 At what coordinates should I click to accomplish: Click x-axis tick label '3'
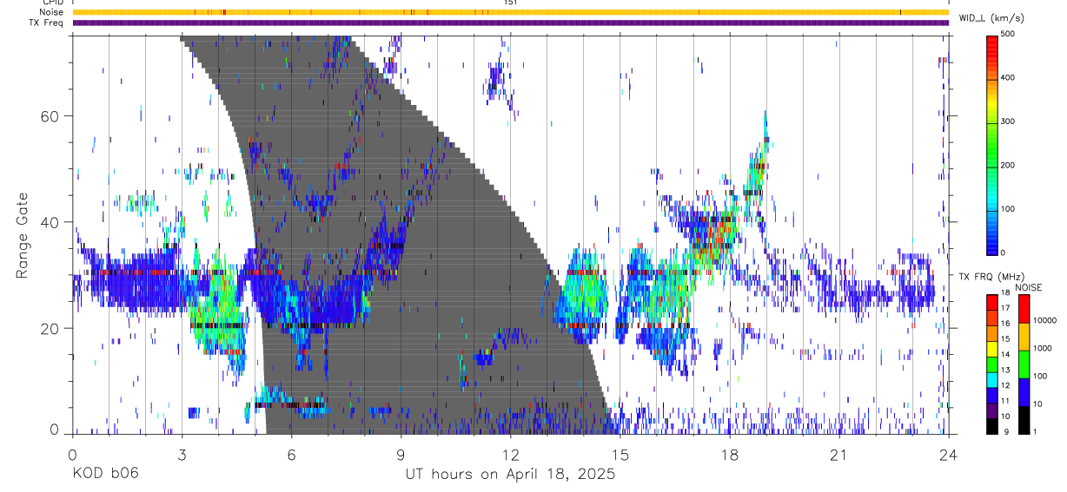[x=182, y=454]
